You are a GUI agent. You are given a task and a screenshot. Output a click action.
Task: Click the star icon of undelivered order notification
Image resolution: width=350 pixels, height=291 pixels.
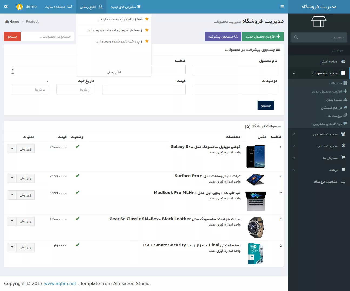pyautogui.click(x=147, y=30)
